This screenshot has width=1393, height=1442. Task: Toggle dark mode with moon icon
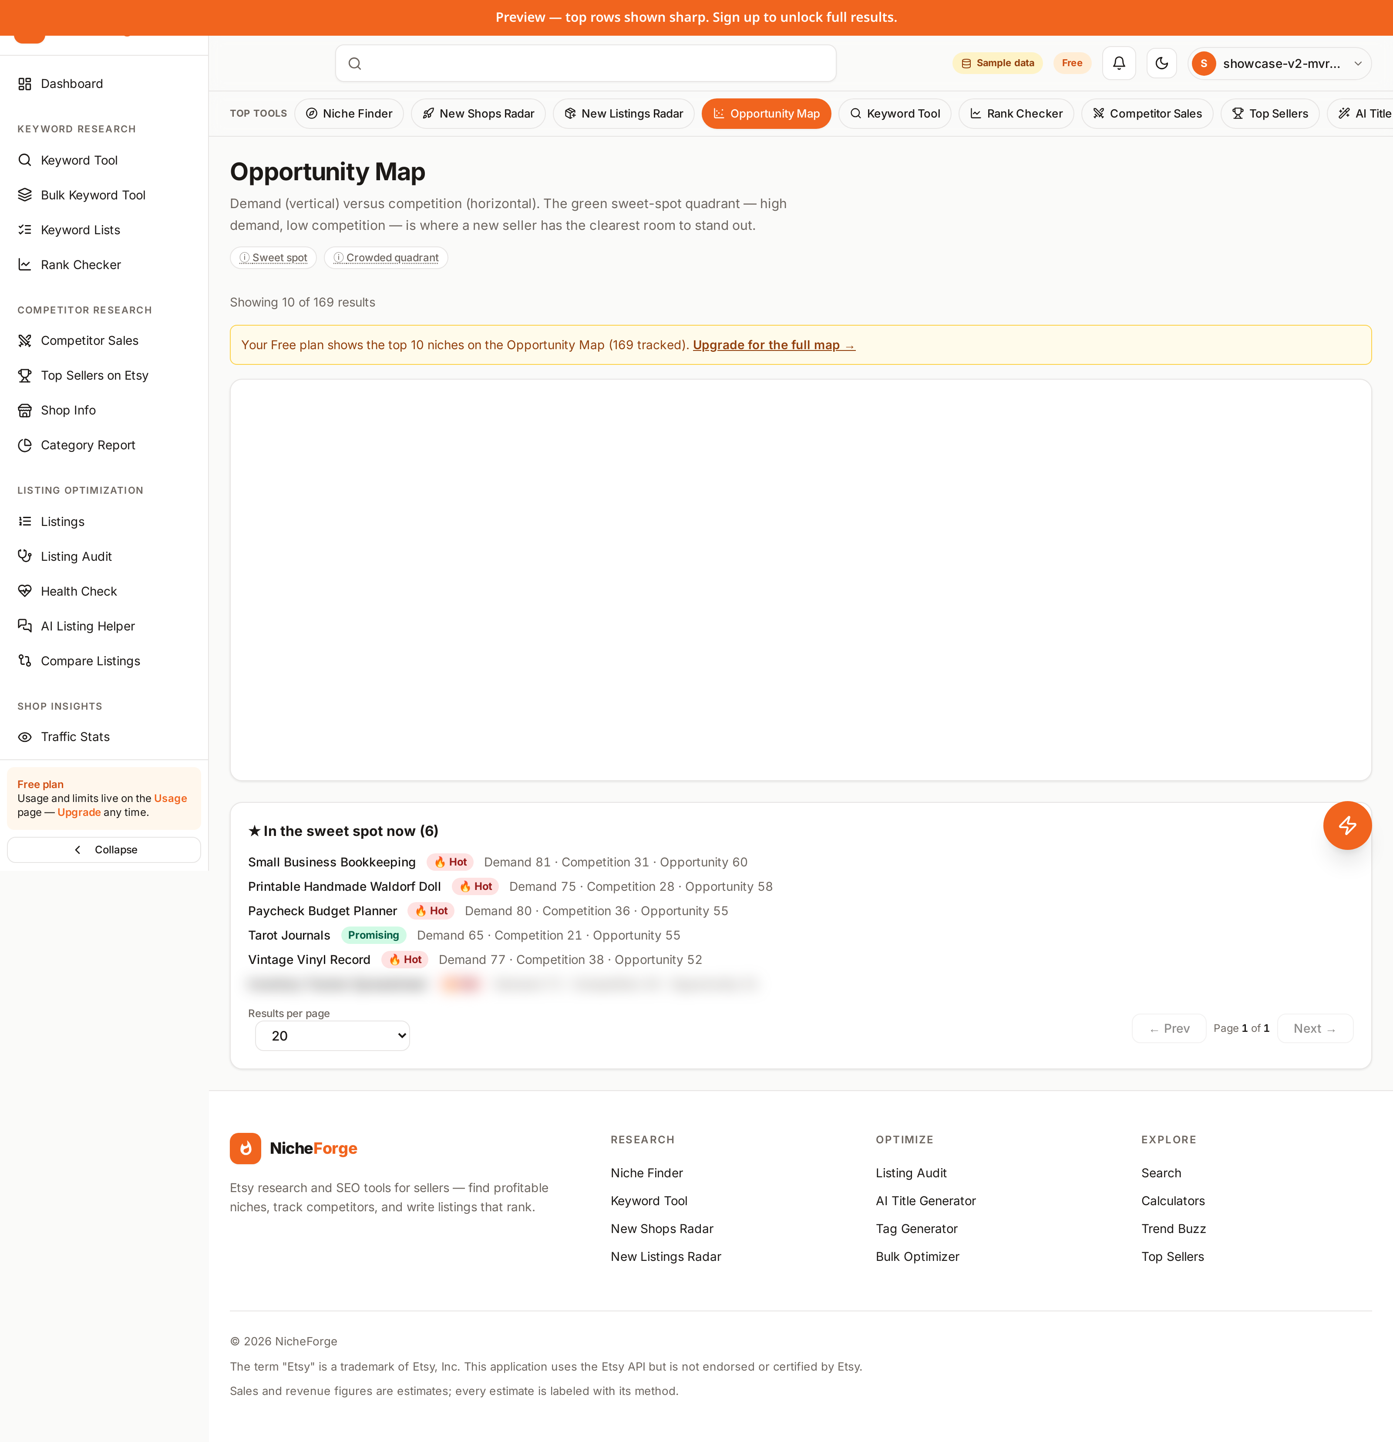point(1161,63)
